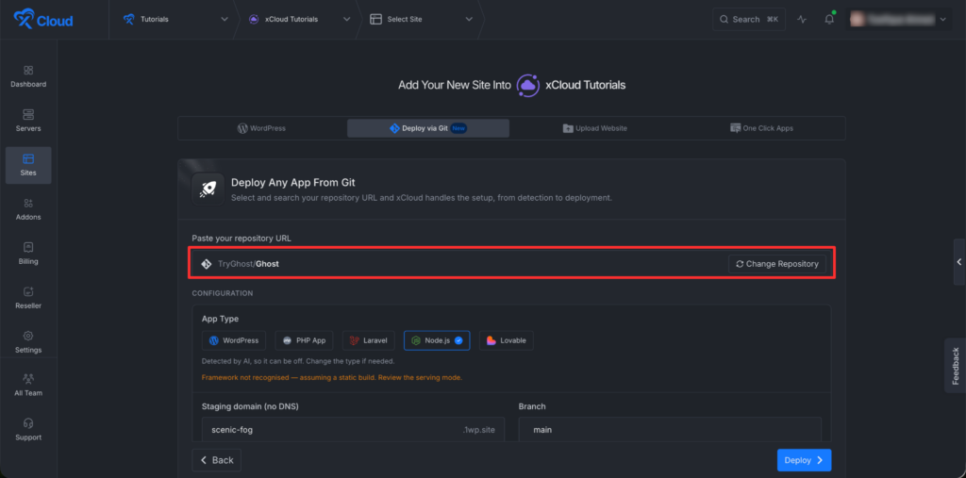Switch to Upload Website tab
This screenshot has height=478, width=966.
(x=594, y=128)
